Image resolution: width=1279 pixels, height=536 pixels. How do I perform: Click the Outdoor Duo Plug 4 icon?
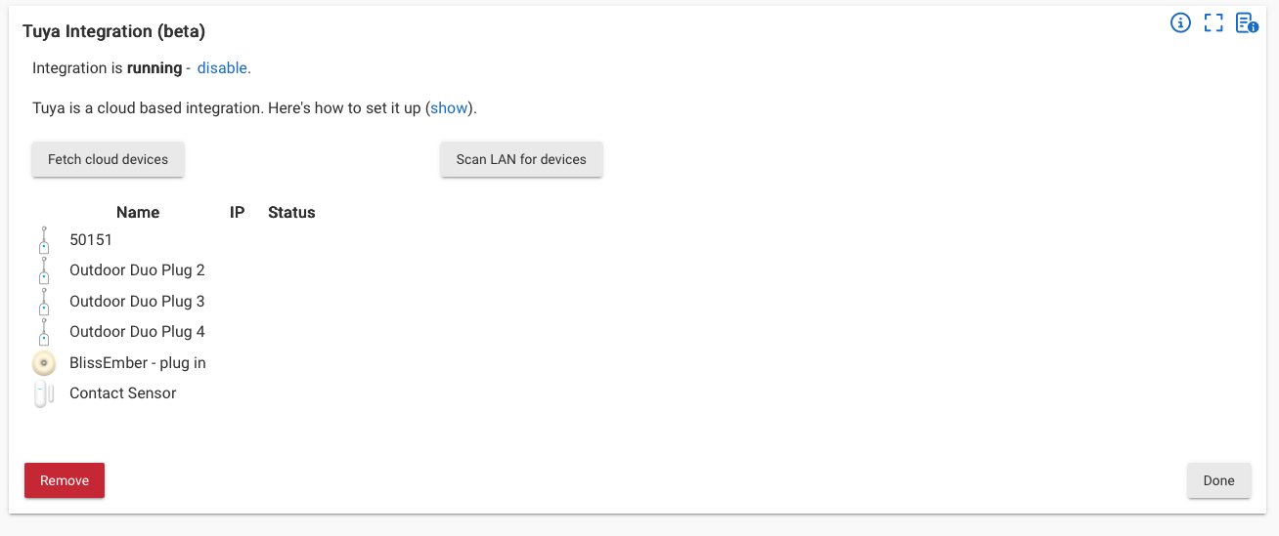(x=44, y=332)
